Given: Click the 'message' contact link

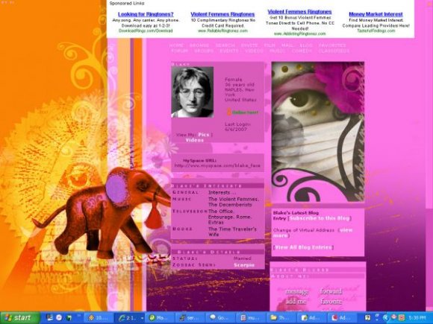Looking at the screenshot, I should (296, 291).
